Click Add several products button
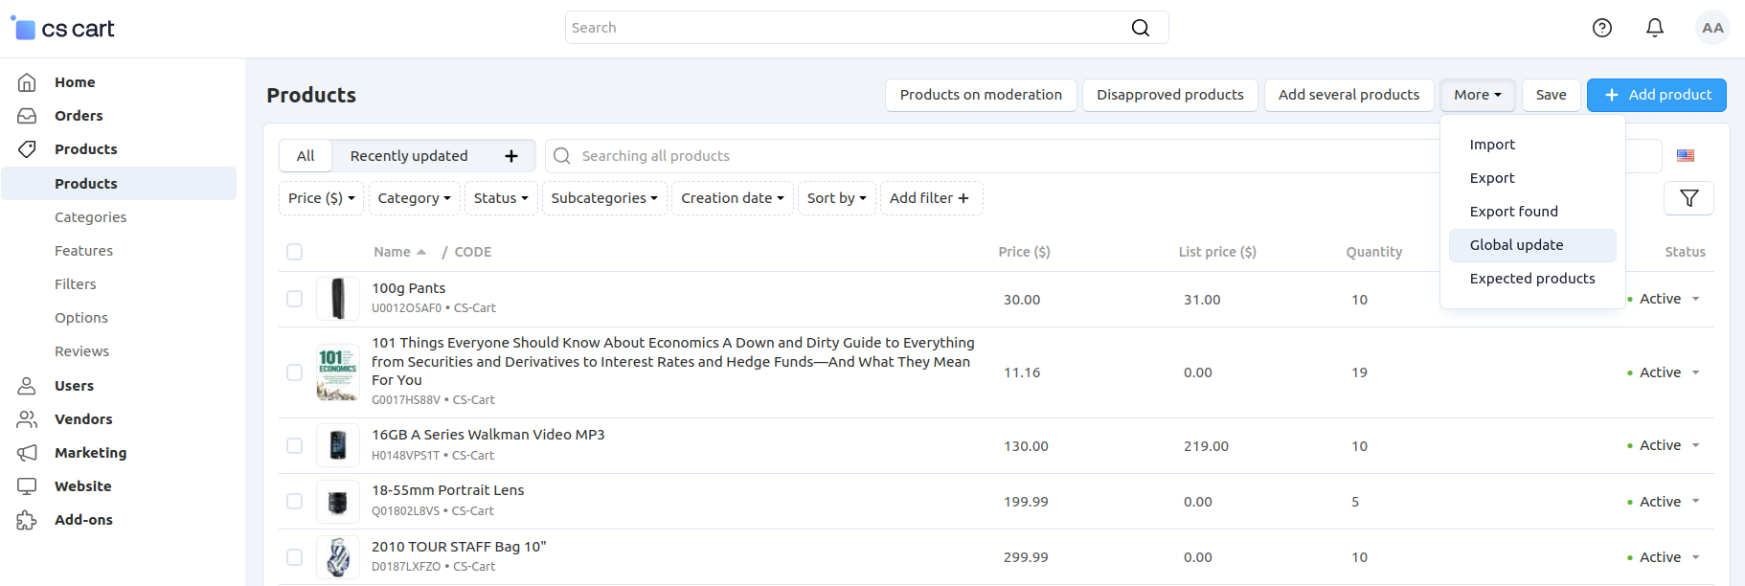Viewport: 1745px width, 586px height. pyautogui.click(x=1348, y=95)
